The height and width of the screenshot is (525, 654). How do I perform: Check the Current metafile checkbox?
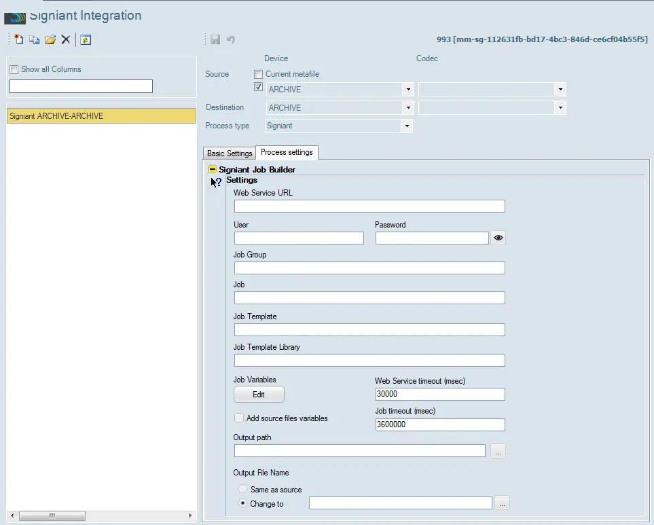(258, 74)
